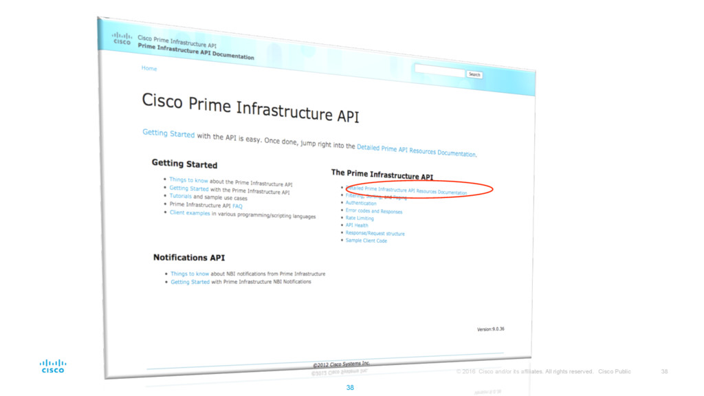This screenshot has width=704, height=396.
Task: Open Getting Started link in the intro sentence
Action: [168, 133]
